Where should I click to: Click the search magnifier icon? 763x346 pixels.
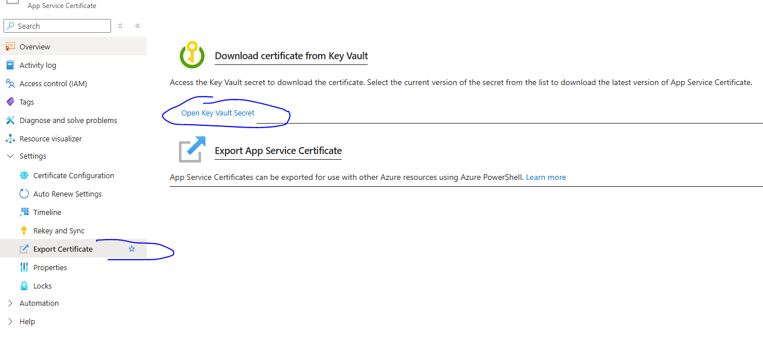(x=10, y=26)
